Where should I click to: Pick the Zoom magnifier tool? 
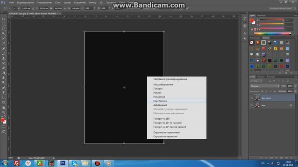pyautogui.click(x=3, y=112)
